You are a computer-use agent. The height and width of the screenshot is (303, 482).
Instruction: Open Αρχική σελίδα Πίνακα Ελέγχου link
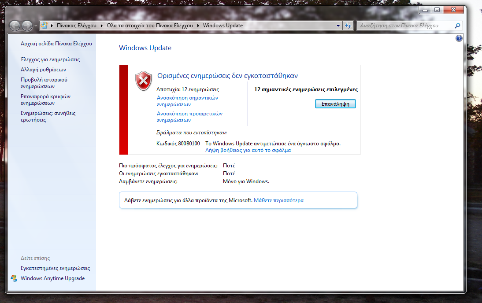pyautogui.click(x=56, y=44)
